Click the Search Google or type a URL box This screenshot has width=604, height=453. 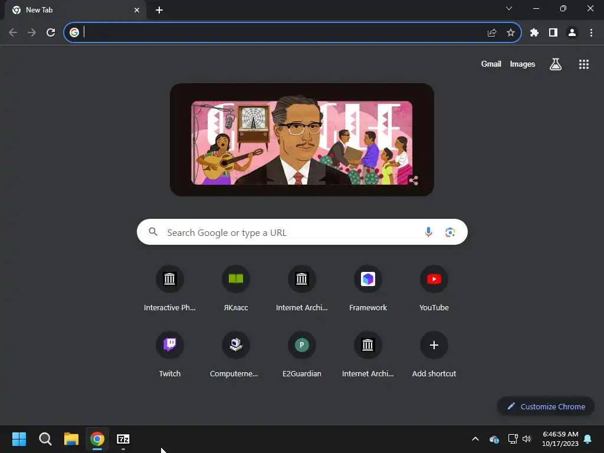click(x=302, y=232)
